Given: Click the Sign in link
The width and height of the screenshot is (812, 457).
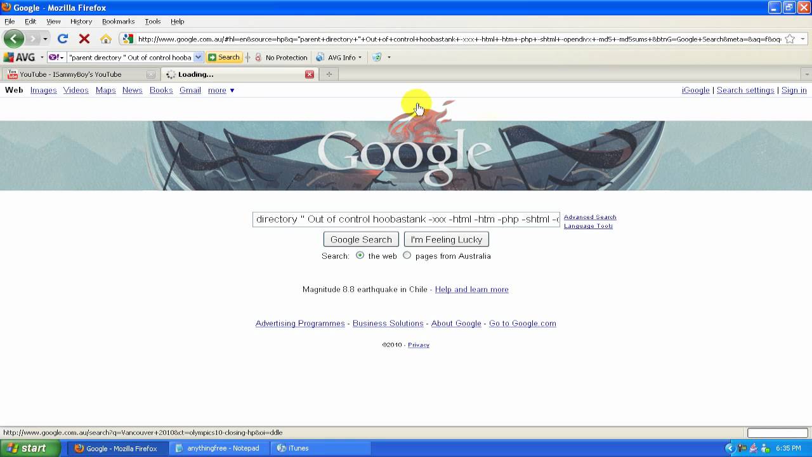Looking at the screenshot, I should [794, 90].
